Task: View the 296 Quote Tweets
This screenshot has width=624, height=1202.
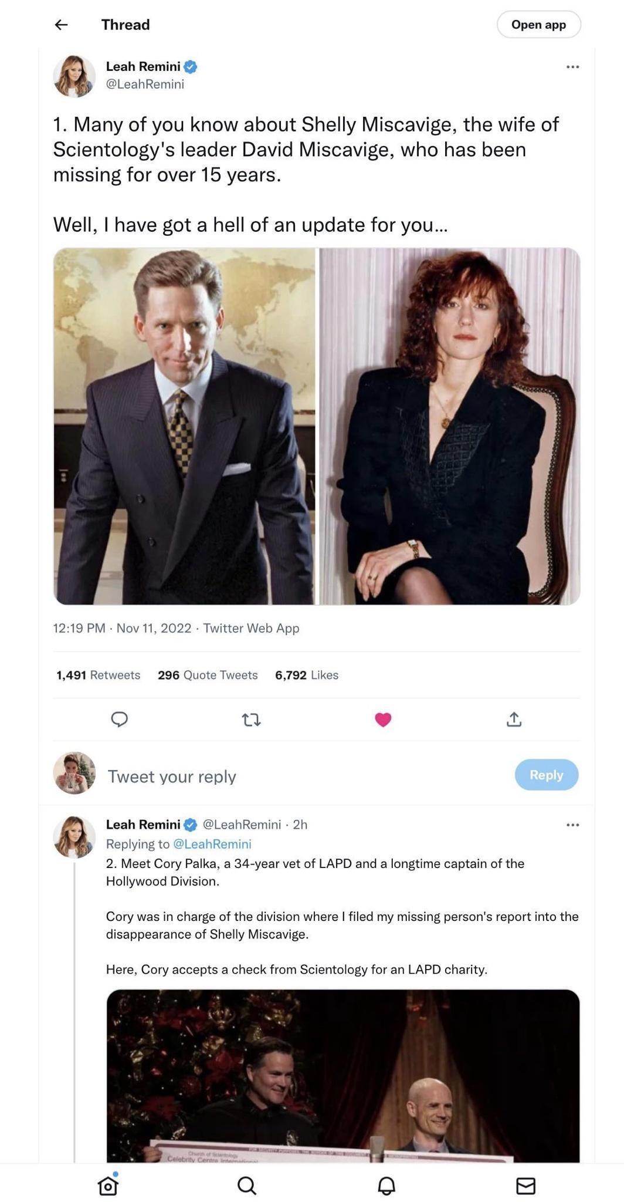Action: point(208,675)
